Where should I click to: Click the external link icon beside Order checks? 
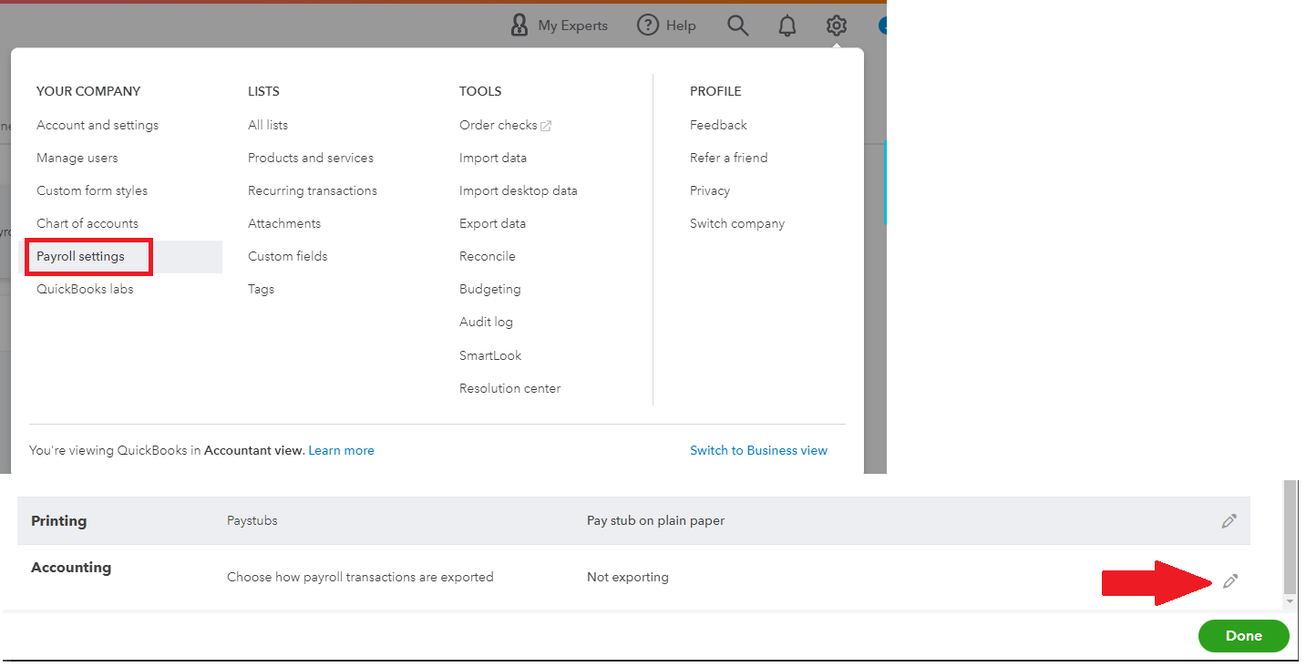tap(548, 124)
